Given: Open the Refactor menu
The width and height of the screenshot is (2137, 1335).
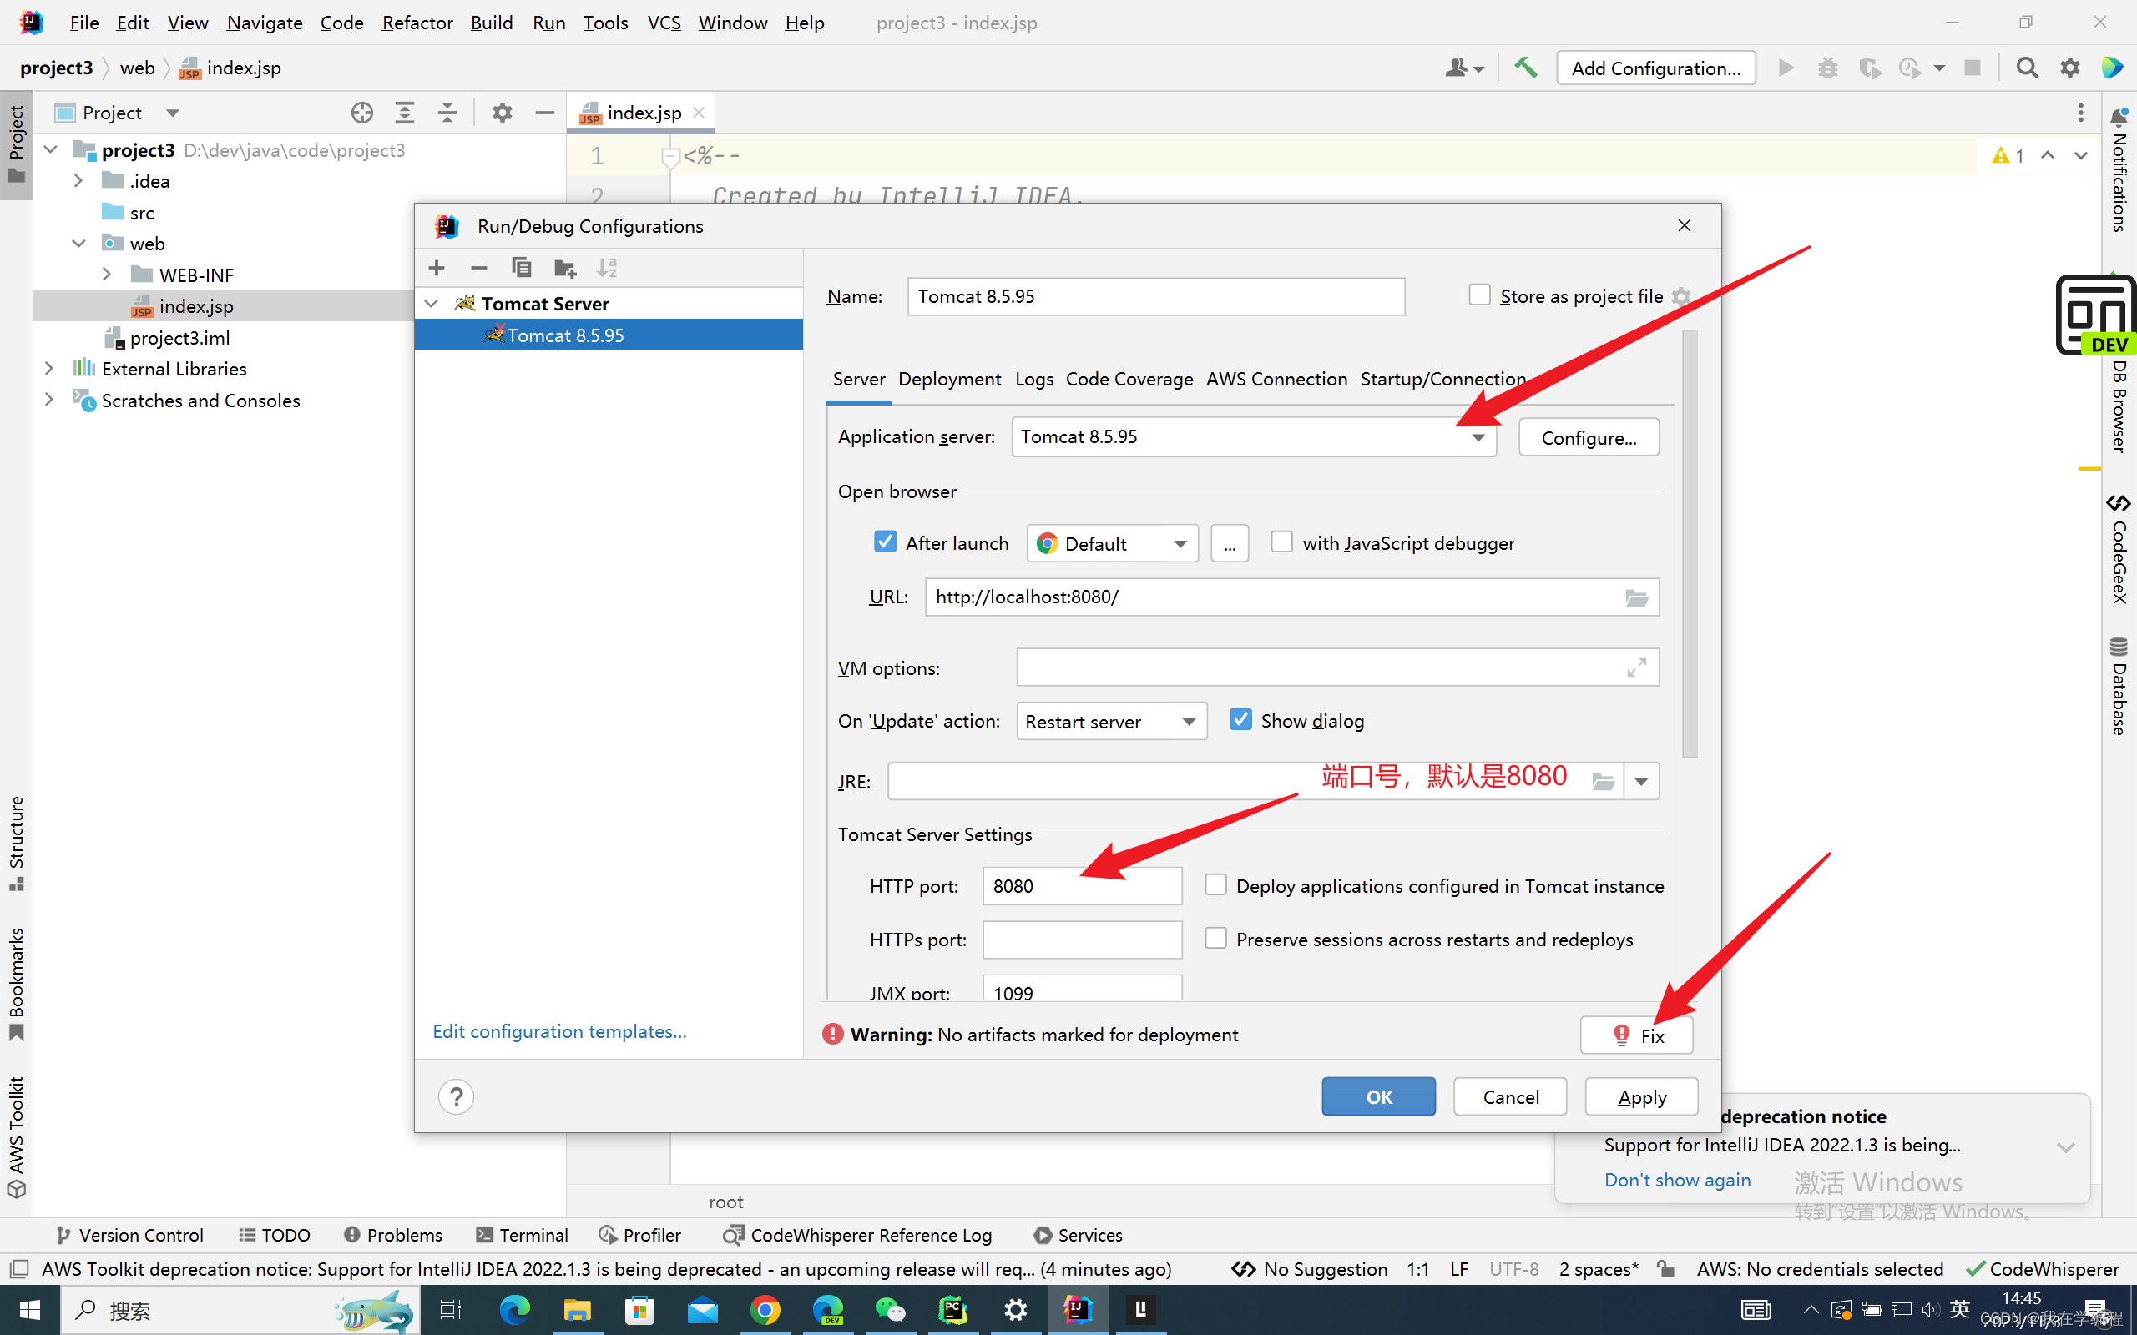Looking at the screenshot, I should click(x=417, y=22).
